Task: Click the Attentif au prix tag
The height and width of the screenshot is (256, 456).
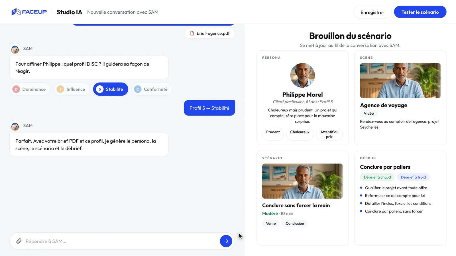Action: coord(329,134)
